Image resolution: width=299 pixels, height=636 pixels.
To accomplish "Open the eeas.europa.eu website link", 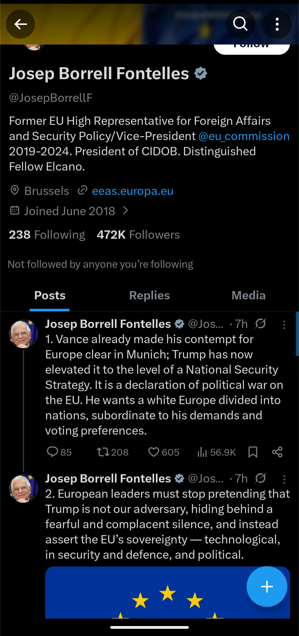I will tap(133, 191).
